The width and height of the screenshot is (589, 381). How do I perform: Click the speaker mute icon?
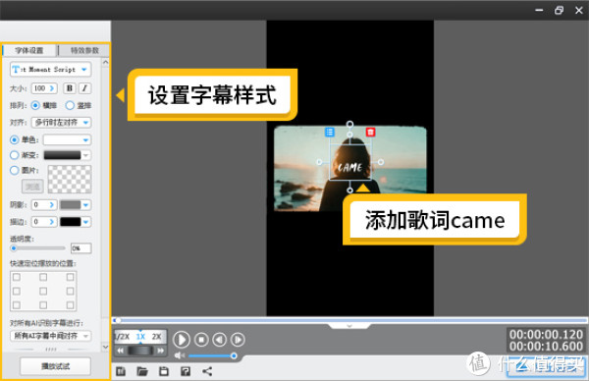pos(180,355)
